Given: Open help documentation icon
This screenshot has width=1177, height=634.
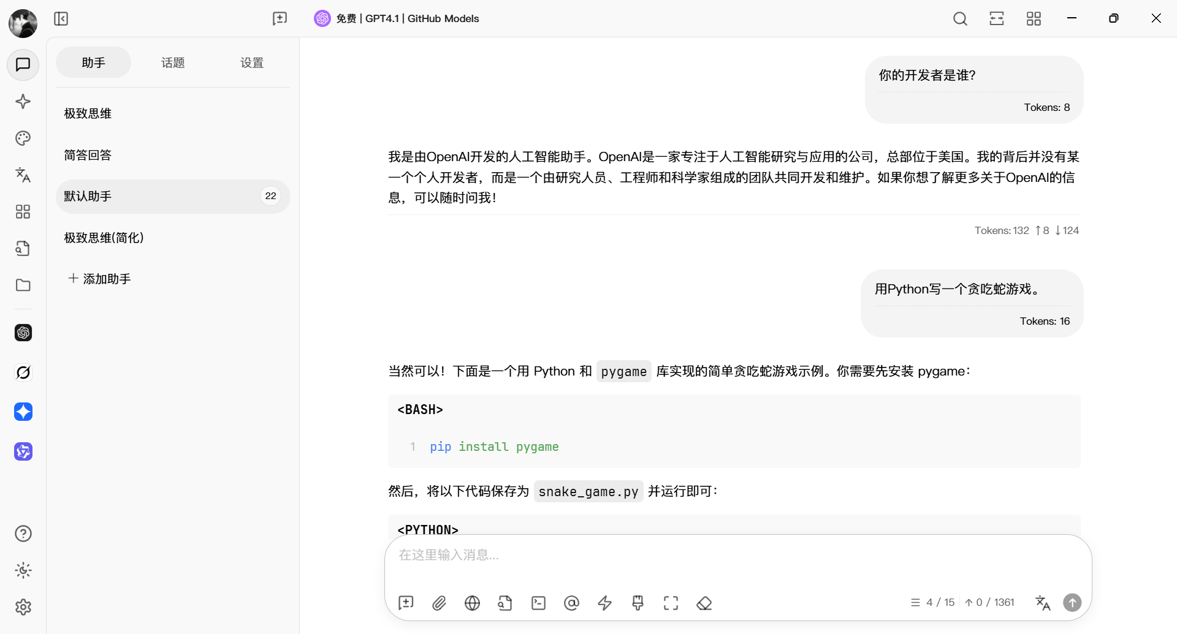Looking at the screenshot, I should pyautogui.click(x=23, y=534).
